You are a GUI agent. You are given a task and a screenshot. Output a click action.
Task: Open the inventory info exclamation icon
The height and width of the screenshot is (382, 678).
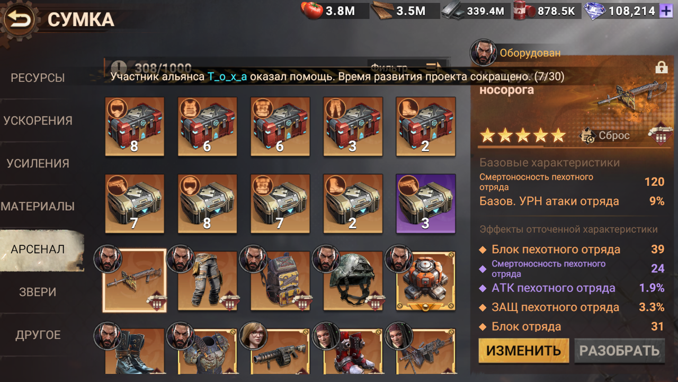(119, 68)
